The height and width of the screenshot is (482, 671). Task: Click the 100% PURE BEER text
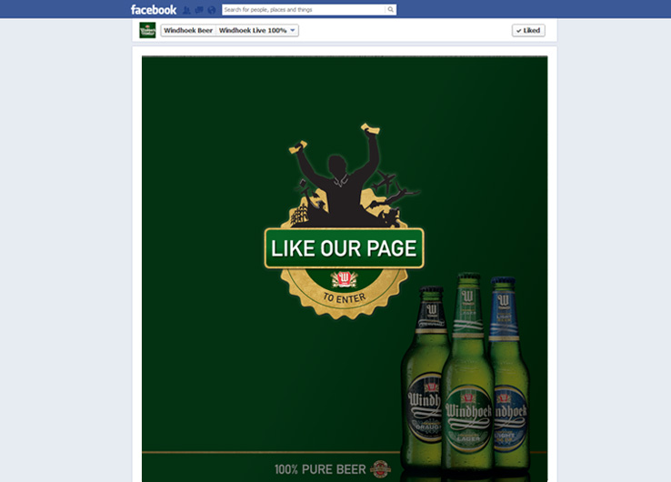[x=320, y=469]
